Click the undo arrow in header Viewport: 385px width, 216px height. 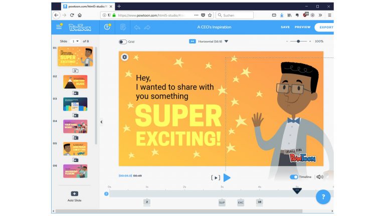coord(137,27)
